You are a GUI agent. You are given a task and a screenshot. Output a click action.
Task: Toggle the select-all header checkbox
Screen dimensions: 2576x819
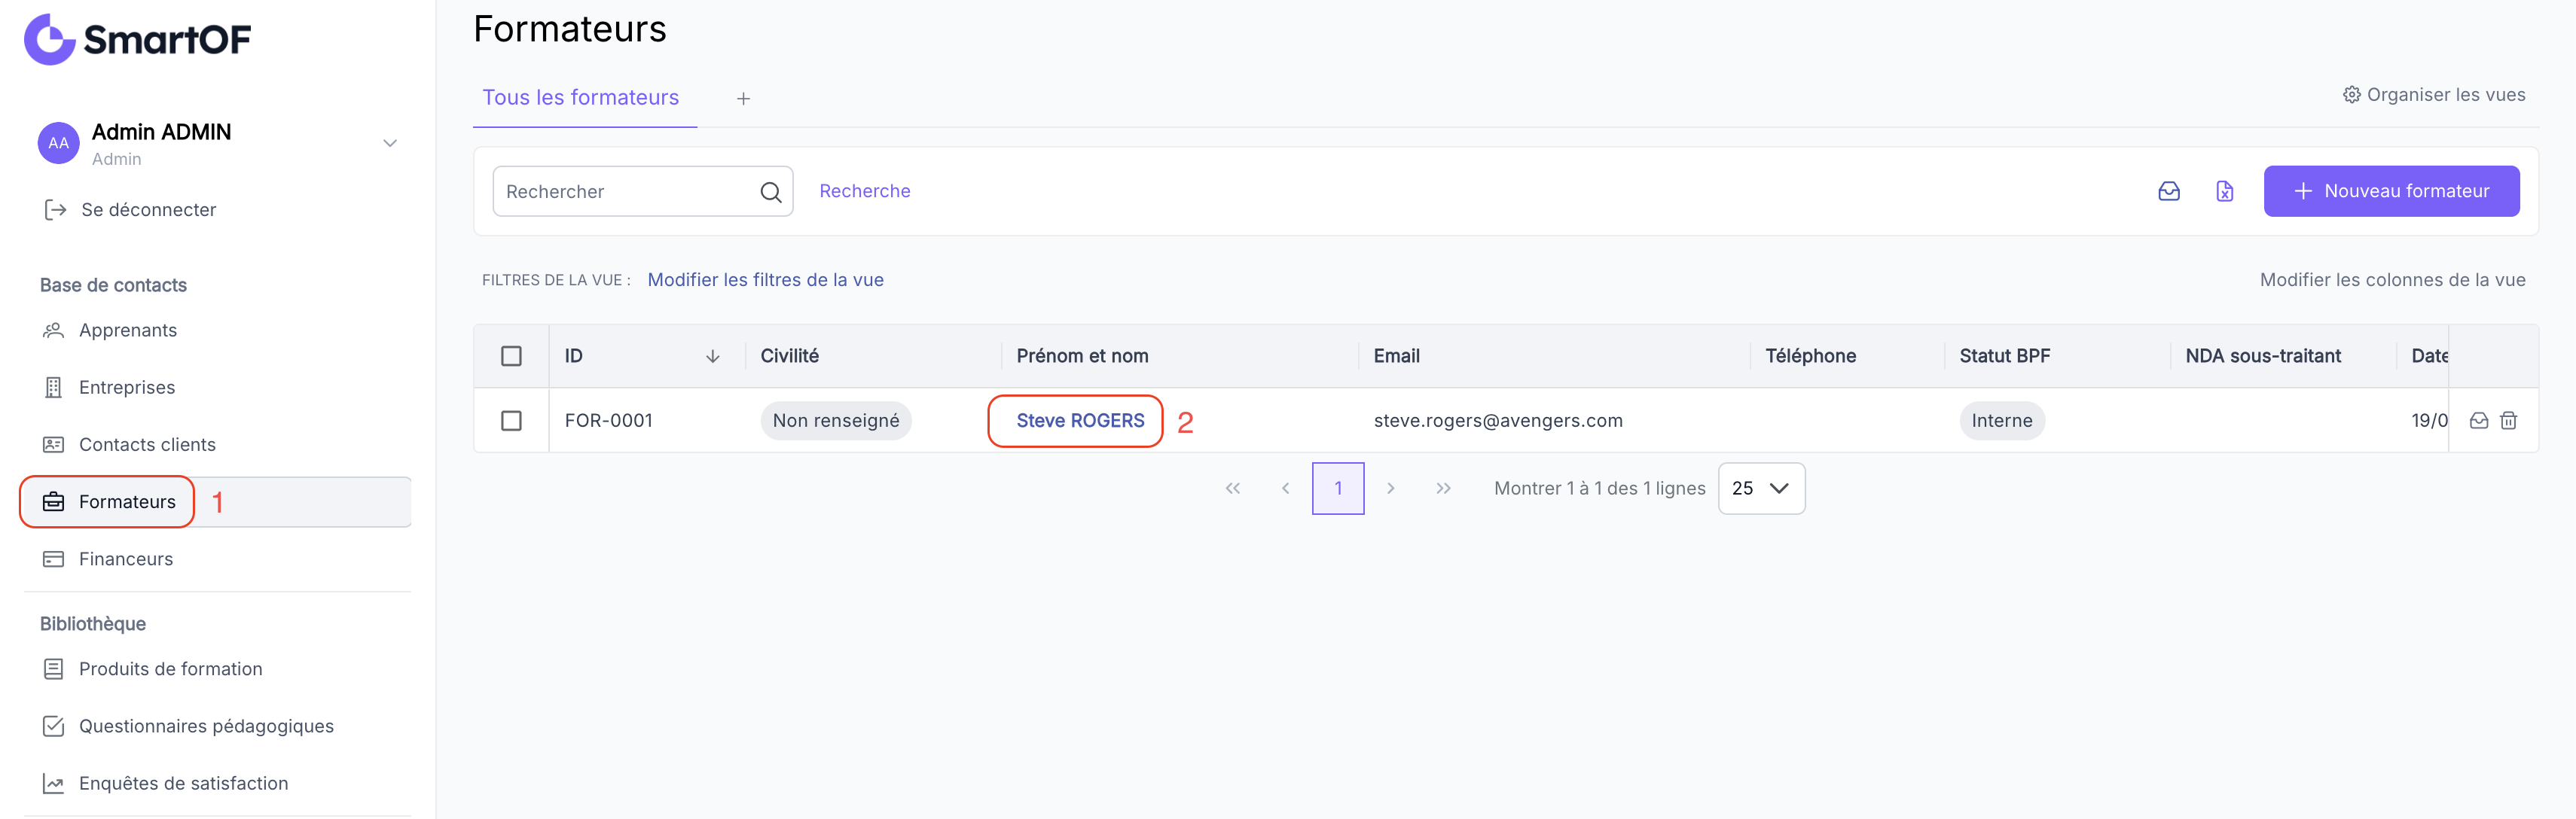(511, 356)
